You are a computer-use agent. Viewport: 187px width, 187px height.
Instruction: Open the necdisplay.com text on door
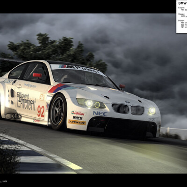pos(30,85)
